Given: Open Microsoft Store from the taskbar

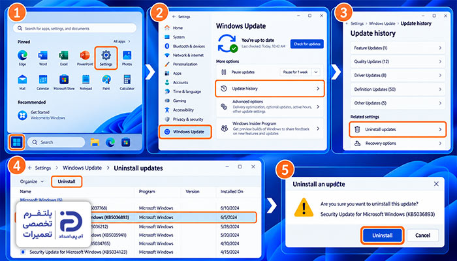Looking at the screenshot, I should [x=126, y=142].
